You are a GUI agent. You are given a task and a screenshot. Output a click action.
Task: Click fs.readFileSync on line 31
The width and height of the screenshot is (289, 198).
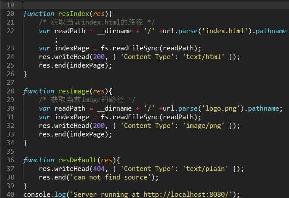tap(130, 117)
